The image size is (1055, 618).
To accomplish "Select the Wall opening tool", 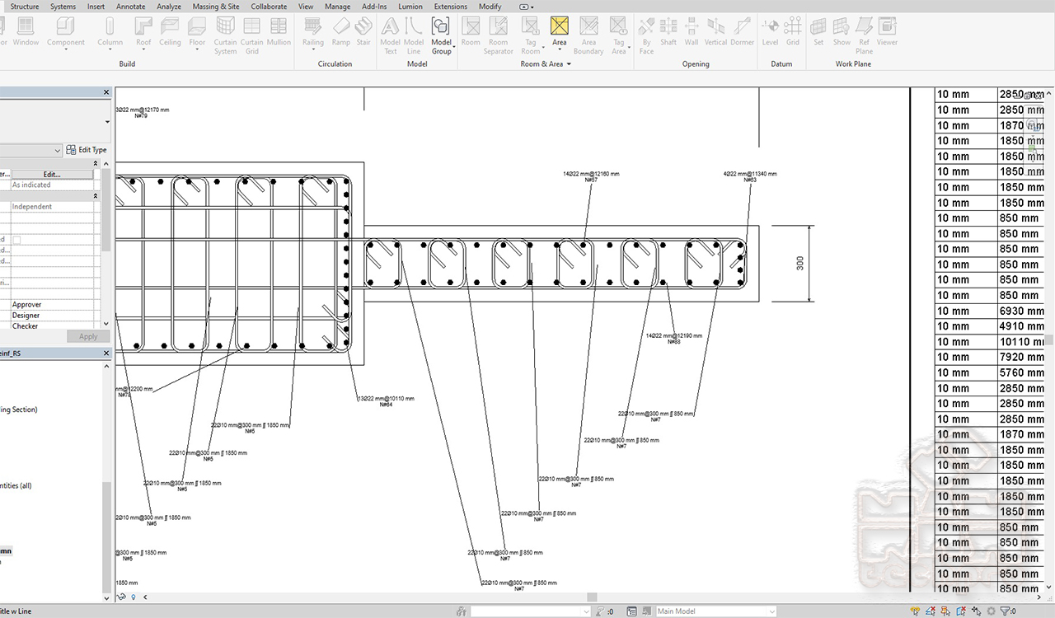I will 691,33.
